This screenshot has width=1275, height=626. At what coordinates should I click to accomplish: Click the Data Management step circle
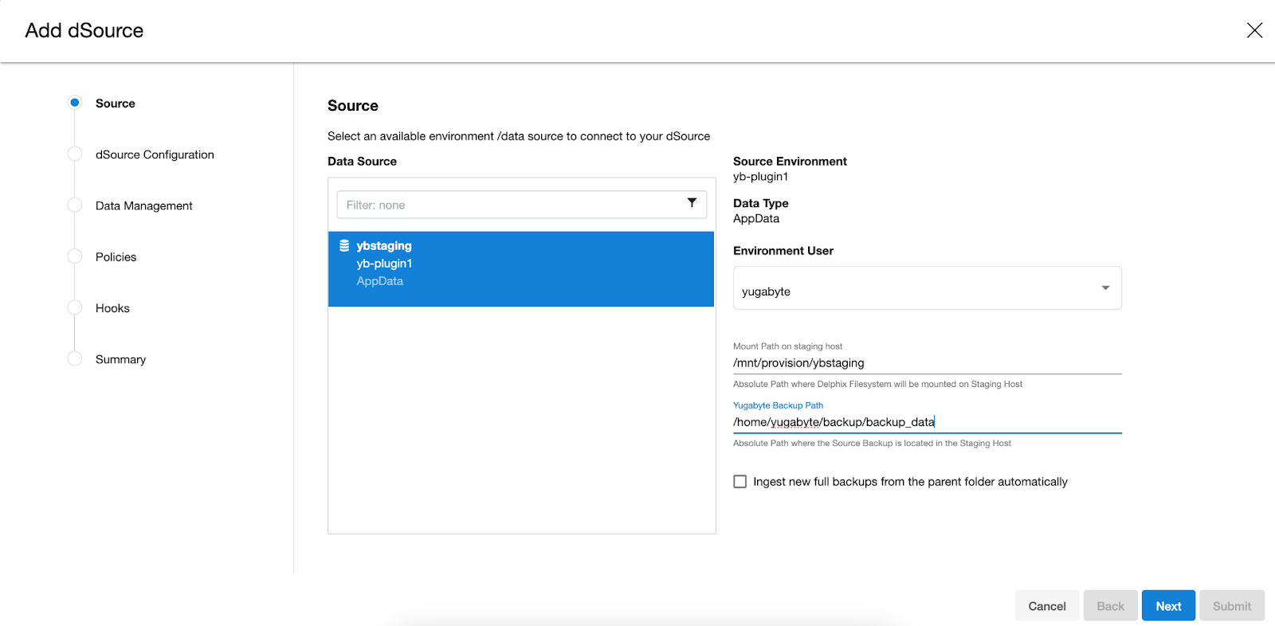(75, 205)
